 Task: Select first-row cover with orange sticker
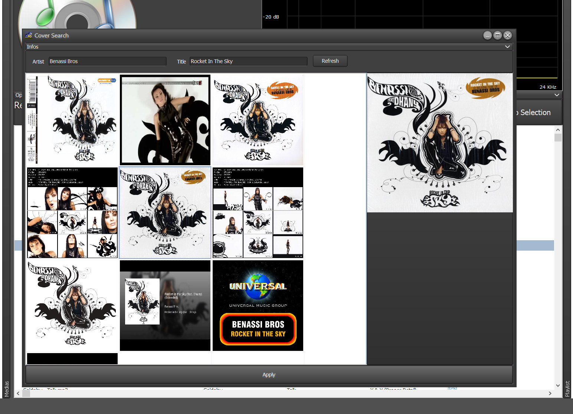[x=258, y=120]
